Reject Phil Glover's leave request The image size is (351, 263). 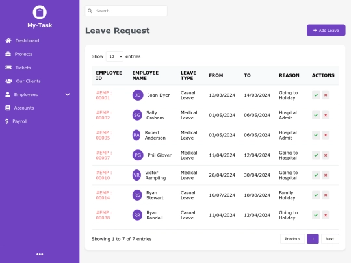coord(326,155)
